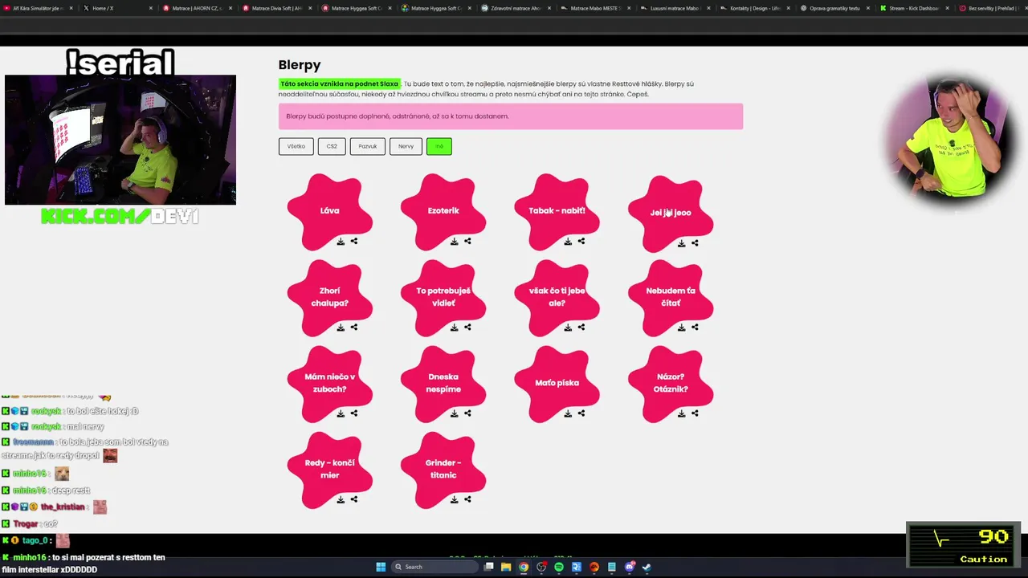Download the Zhorí chalupa? blerp
Image resolution: width=1028 pixels, height=578 pixels.
pyautogui.click(x=341, y=328)
